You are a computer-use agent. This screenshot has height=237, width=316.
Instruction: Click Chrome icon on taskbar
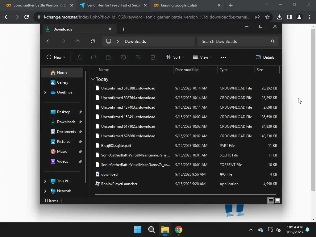click(179, 230)
